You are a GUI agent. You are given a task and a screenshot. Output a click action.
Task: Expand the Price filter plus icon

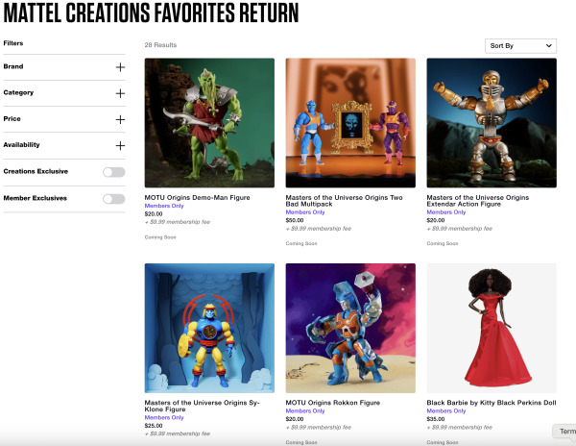point(120,119)
